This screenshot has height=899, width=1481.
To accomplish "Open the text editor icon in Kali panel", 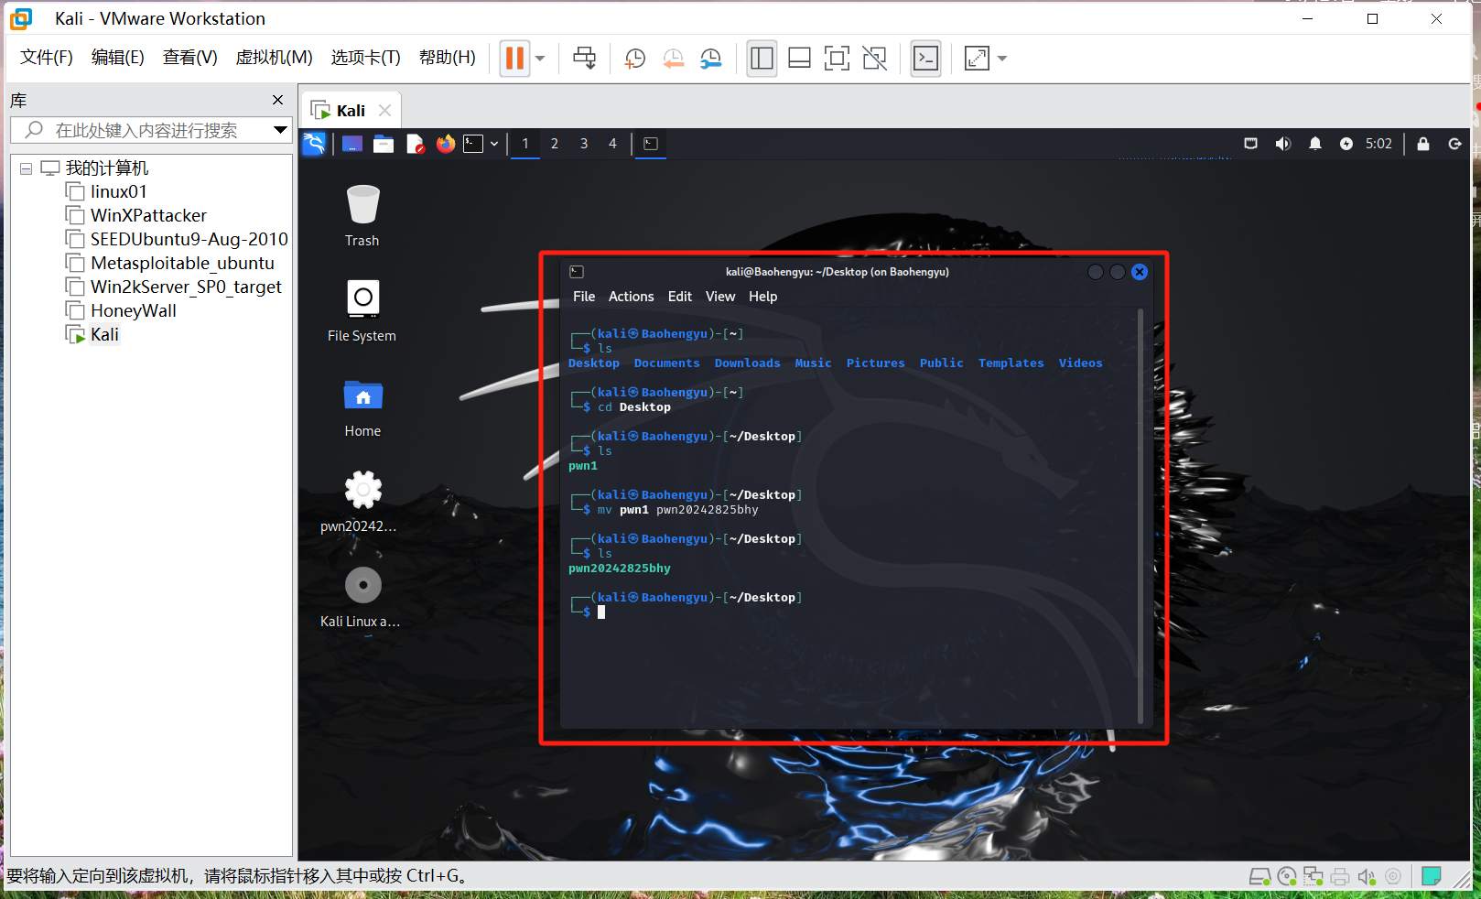I will click(x=415, y=144).
